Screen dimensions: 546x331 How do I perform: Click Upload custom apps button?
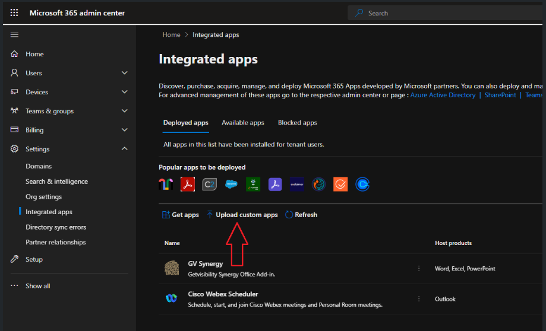(242, 215)
